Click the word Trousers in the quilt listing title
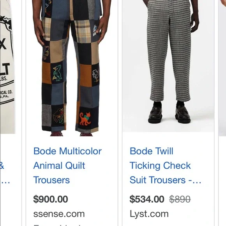Screen dimensions: 226x226 point(51,180)
